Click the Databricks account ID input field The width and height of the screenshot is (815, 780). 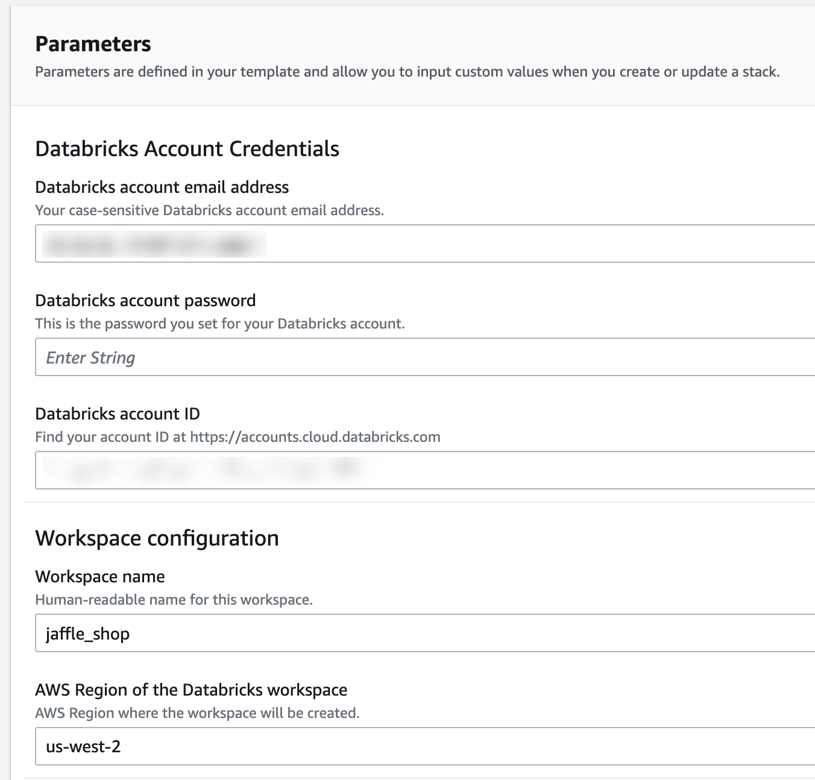(x=241, y=470)
